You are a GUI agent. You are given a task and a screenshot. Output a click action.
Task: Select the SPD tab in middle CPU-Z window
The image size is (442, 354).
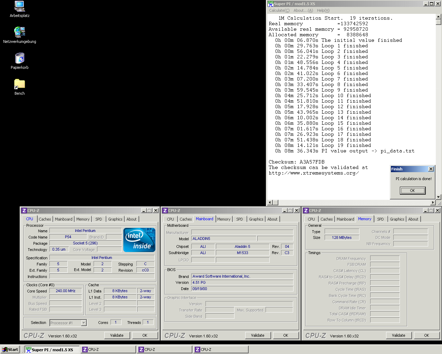tap(240, 219)
